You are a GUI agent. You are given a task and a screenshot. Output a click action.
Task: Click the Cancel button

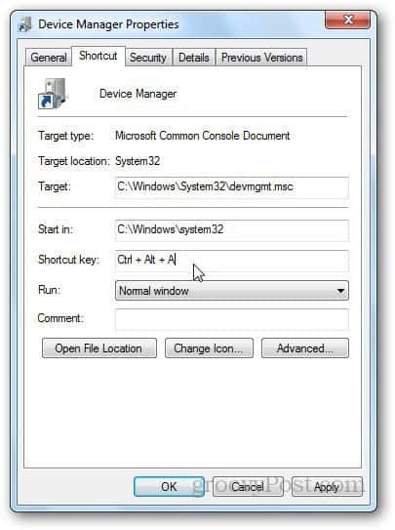pos(248,487)
